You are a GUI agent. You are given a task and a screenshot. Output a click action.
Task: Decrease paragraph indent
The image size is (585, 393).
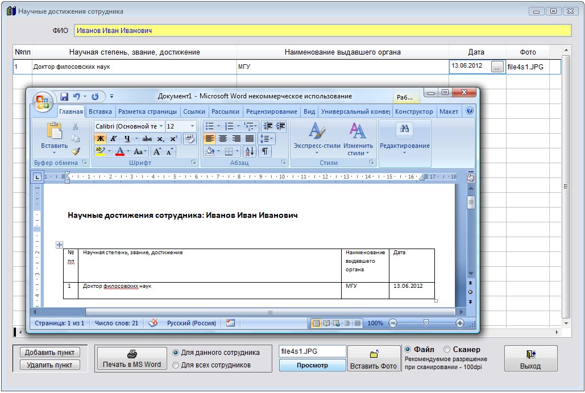pyautogui.click(x=268, y=126)
